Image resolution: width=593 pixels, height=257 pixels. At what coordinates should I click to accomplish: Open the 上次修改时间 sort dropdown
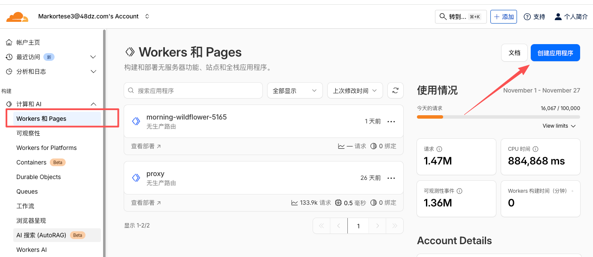[355, 90]
